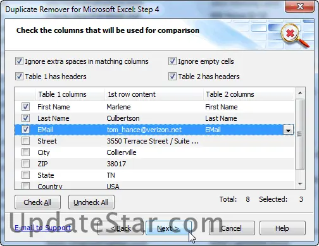Uncheck the First Name column checkbox
Image resolution: width=319 pixels, height=246 pixels.
(25, 107)
